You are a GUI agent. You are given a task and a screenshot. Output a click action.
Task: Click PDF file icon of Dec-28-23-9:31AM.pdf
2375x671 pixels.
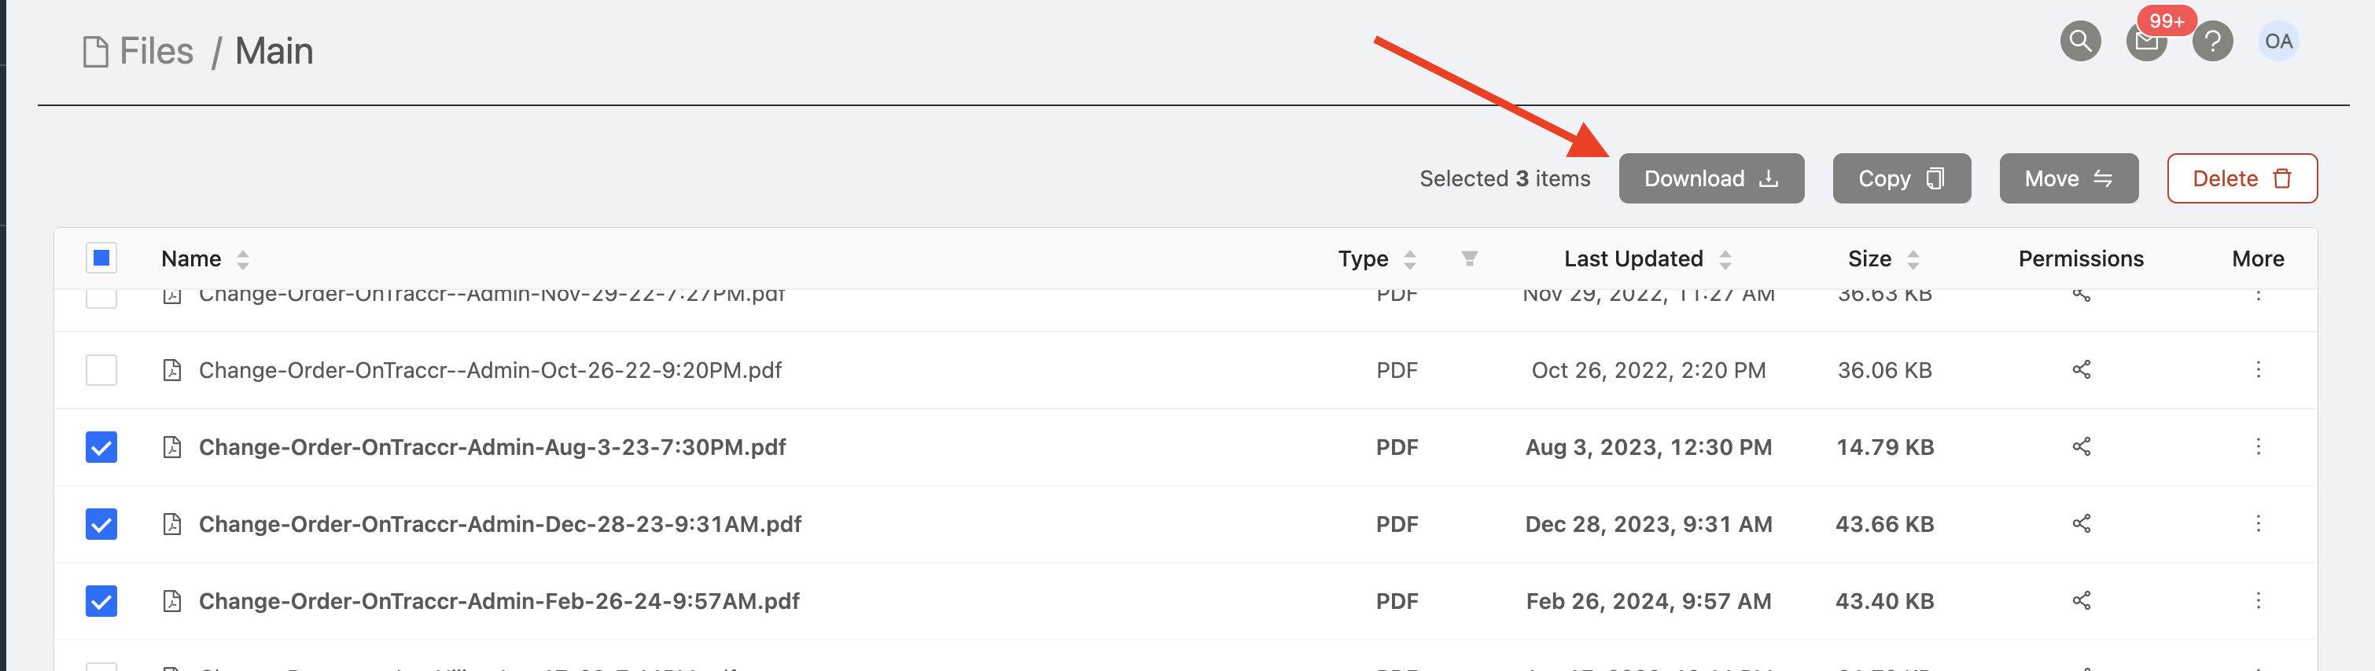(171, 523)
